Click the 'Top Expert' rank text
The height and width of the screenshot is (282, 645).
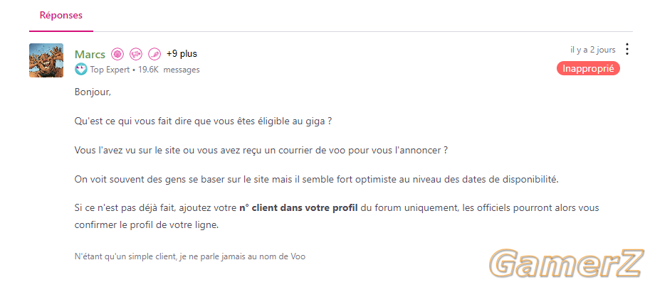point(110,70)
